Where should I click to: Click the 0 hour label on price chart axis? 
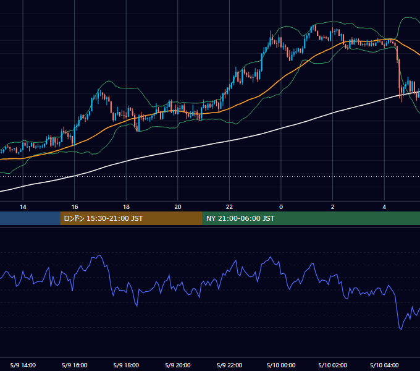coord(281,207)
